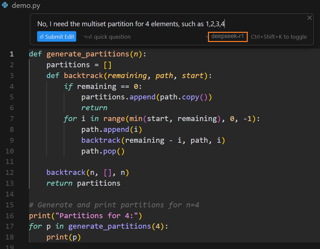Click line number 12 in the gutter

click(10, 172)
